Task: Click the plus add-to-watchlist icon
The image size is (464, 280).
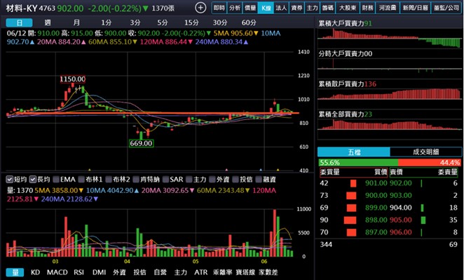Action: click(x=200, y=8)
